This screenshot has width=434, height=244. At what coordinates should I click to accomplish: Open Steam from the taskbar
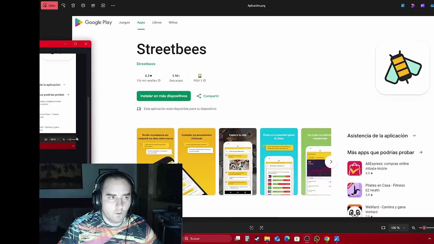pos(257,239)
